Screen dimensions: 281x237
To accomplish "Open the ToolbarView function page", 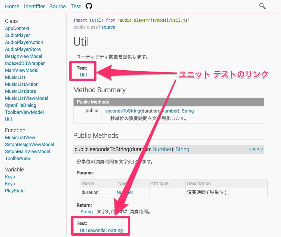I will coord(18,158).
